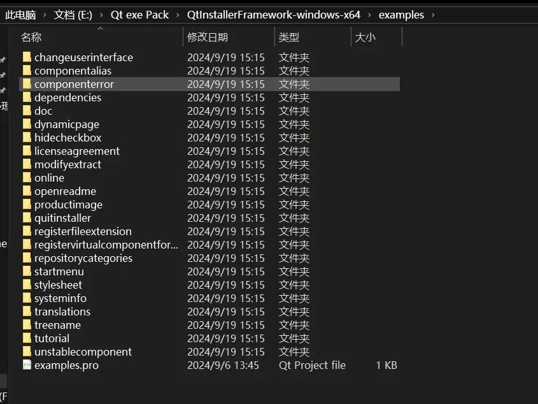Select the dynamicpage folder name
Screen dimensions: 538x404
pyautogui.click(x=67, y=124)
